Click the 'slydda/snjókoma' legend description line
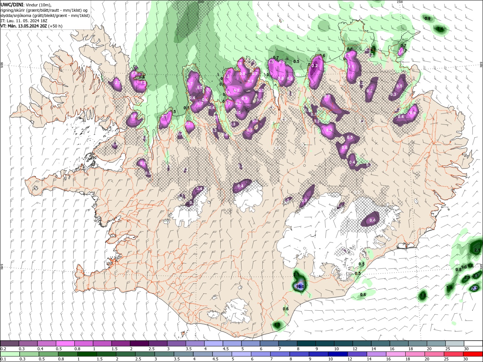 click(x=45, y=15)
